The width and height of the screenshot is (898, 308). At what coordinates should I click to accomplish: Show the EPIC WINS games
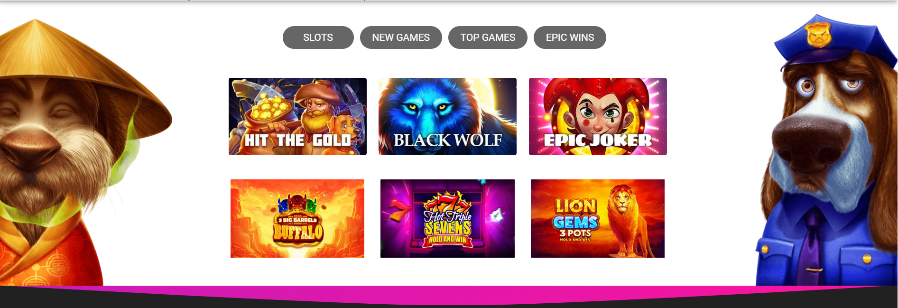tap(570, 37)
